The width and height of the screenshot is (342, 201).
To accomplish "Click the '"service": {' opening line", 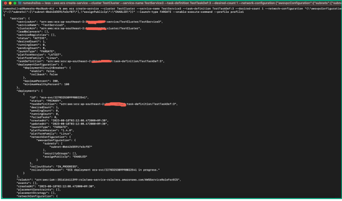I will click(x=20, y=18).
